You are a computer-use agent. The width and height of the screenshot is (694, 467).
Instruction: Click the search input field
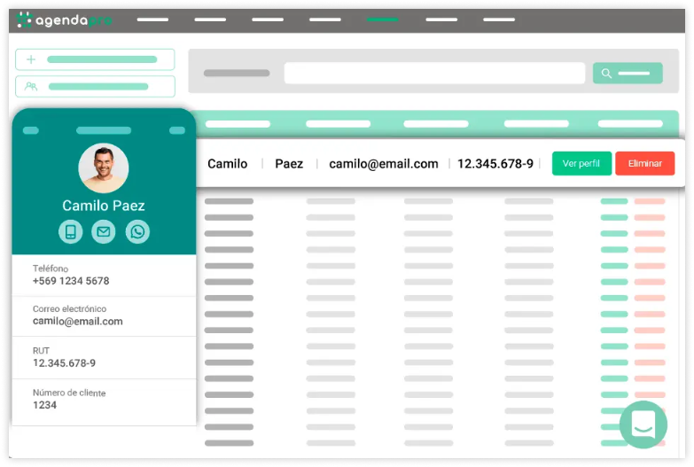pos(434,73)
